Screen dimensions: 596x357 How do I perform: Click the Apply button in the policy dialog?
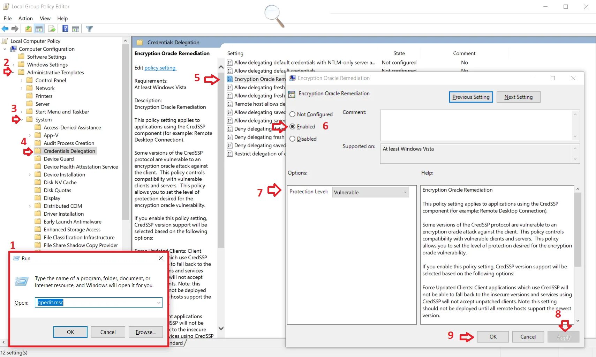click(563, 337)
